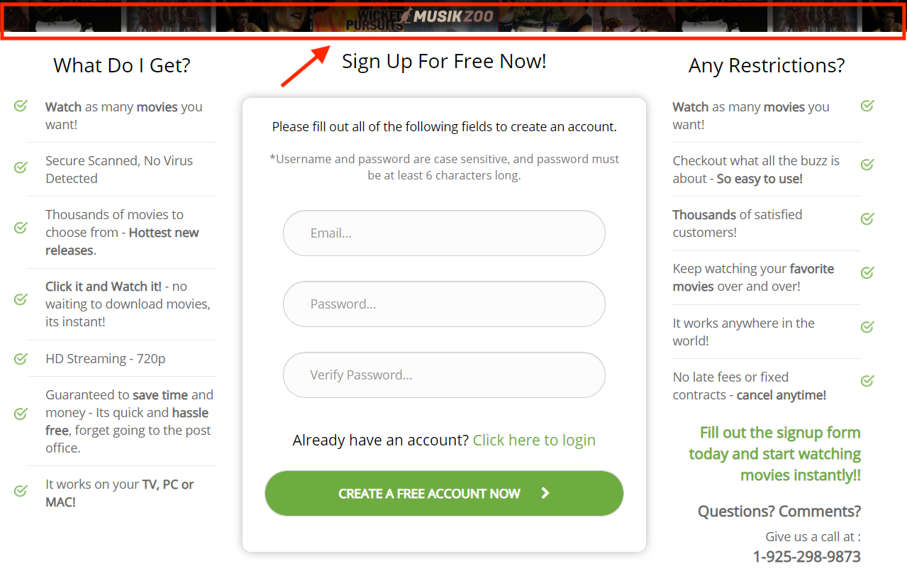Click the checkmark beside 'No late fees or fixed contracts'
This screenshot has height=576, width=907.
pos(867,381)
